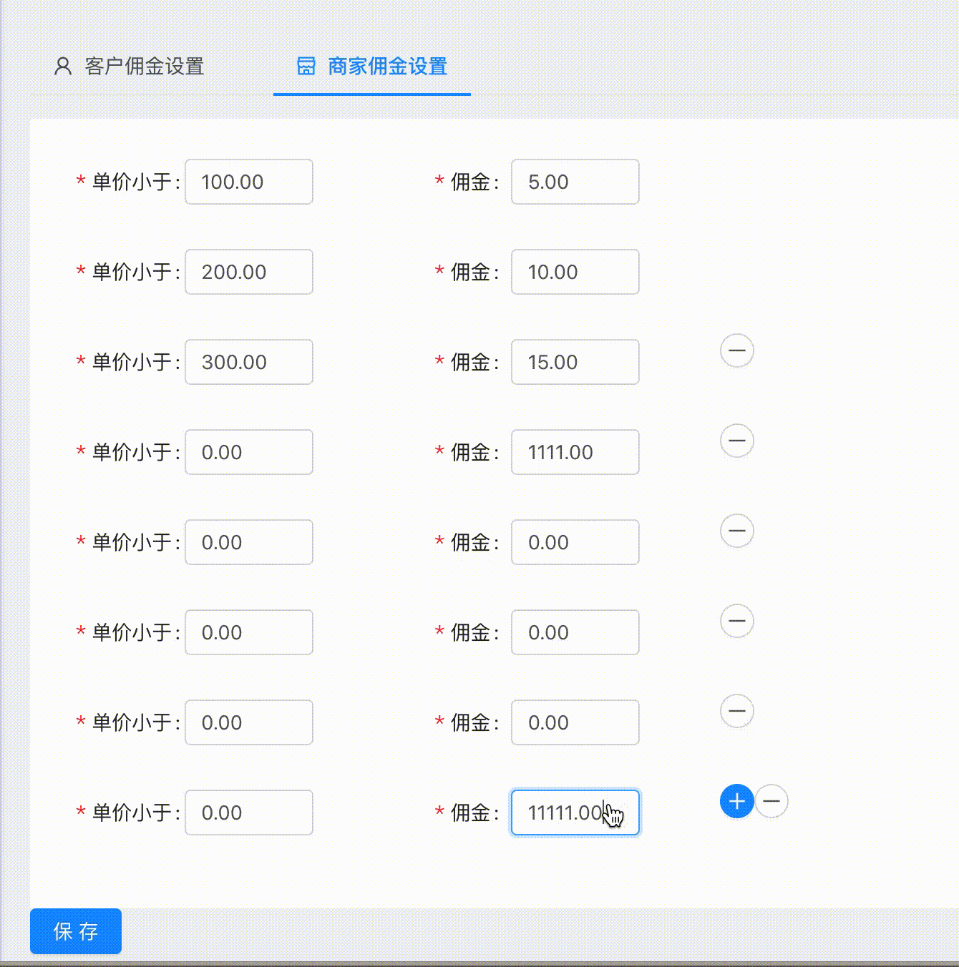Remove the row with 佣金 1111.00
959x967 pixels.
point(736,441)
